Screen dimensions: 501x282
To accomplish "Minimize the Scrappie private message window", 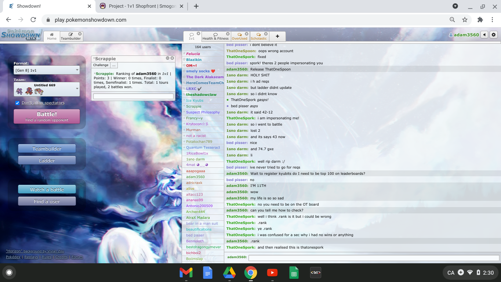I will [x=168, y=58].
